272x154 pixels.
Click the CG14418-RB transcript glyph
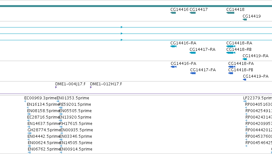point(231,53)
